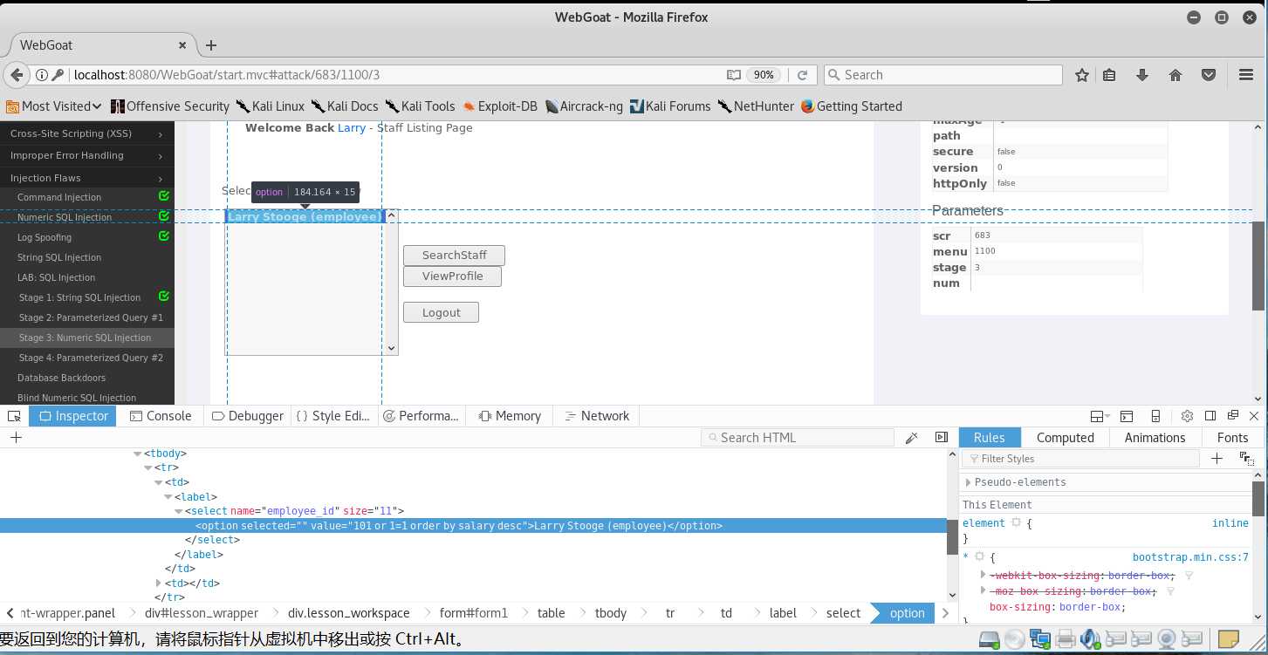Collapse Injection Flaws menu

point(87,178)
